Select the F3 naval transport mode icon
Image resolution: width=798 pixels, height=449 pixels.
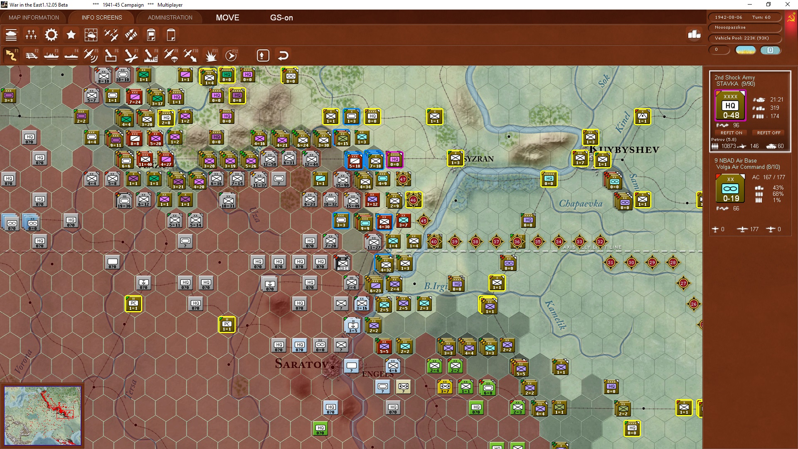click(x=51, y=55)
